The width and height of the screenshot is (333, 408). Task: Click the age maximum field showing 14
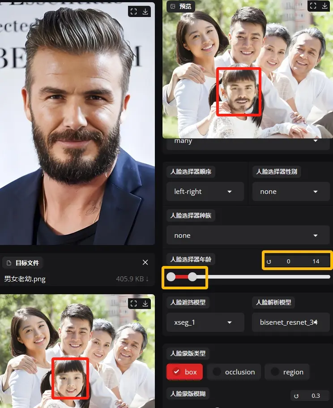pos(316,262)
